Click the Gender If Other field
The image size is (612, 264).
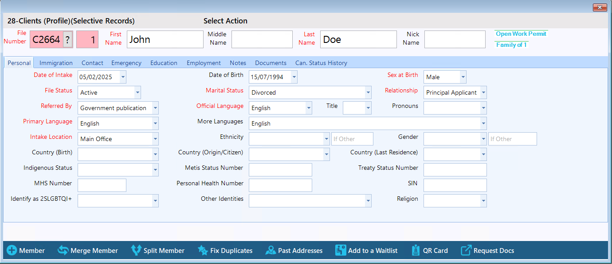[513, 139]
